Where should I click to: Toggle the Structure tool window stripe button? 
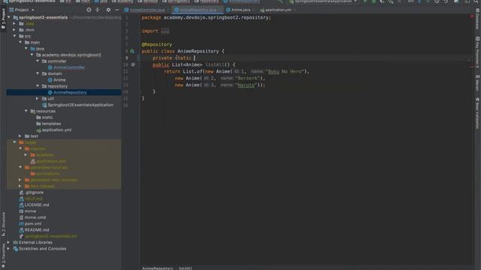tap(3, 224)
